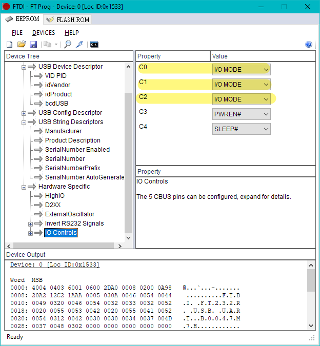Click the Device Output scrollbar down arrow

click(311, 325)
